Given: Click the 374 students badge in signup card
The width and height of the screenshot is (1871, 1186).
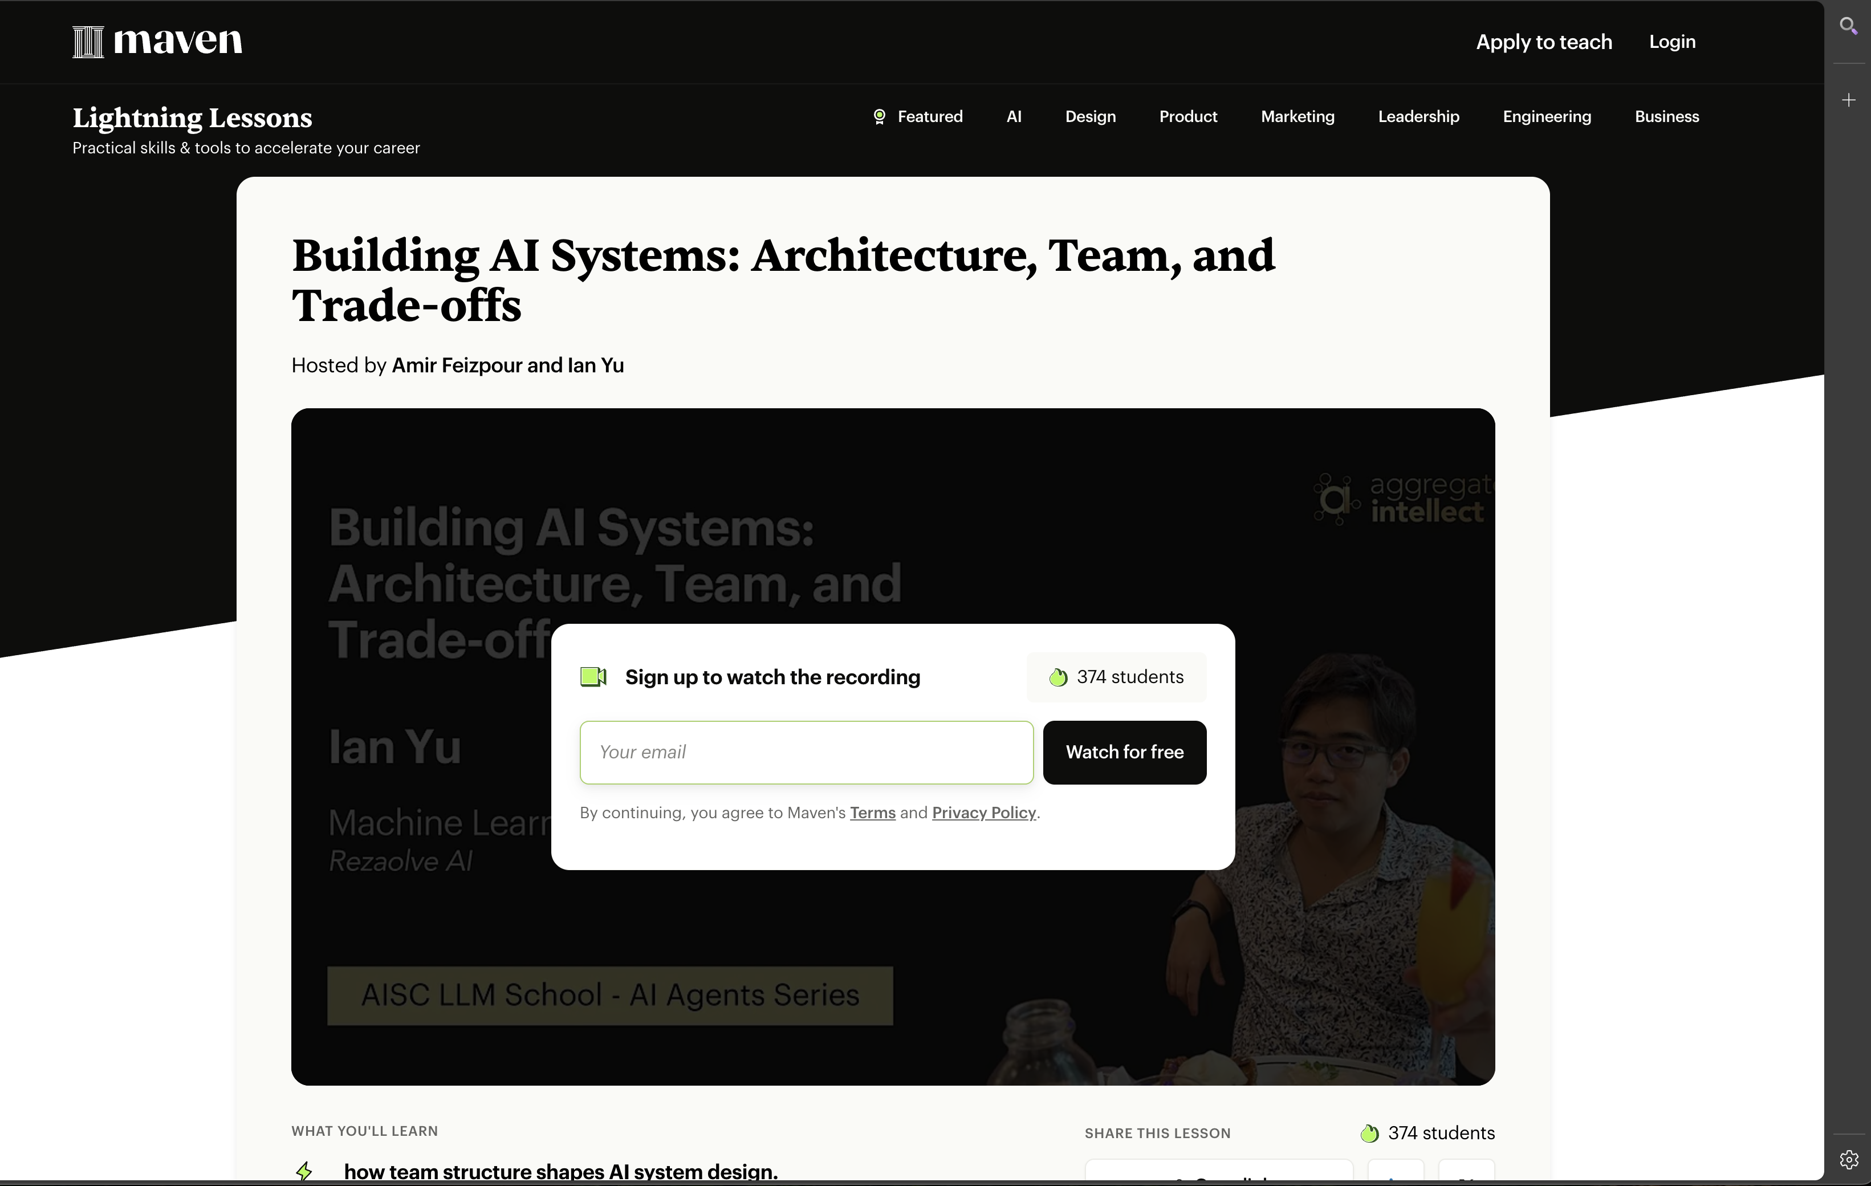Looking at the screenshot, I should (1117, 677).
